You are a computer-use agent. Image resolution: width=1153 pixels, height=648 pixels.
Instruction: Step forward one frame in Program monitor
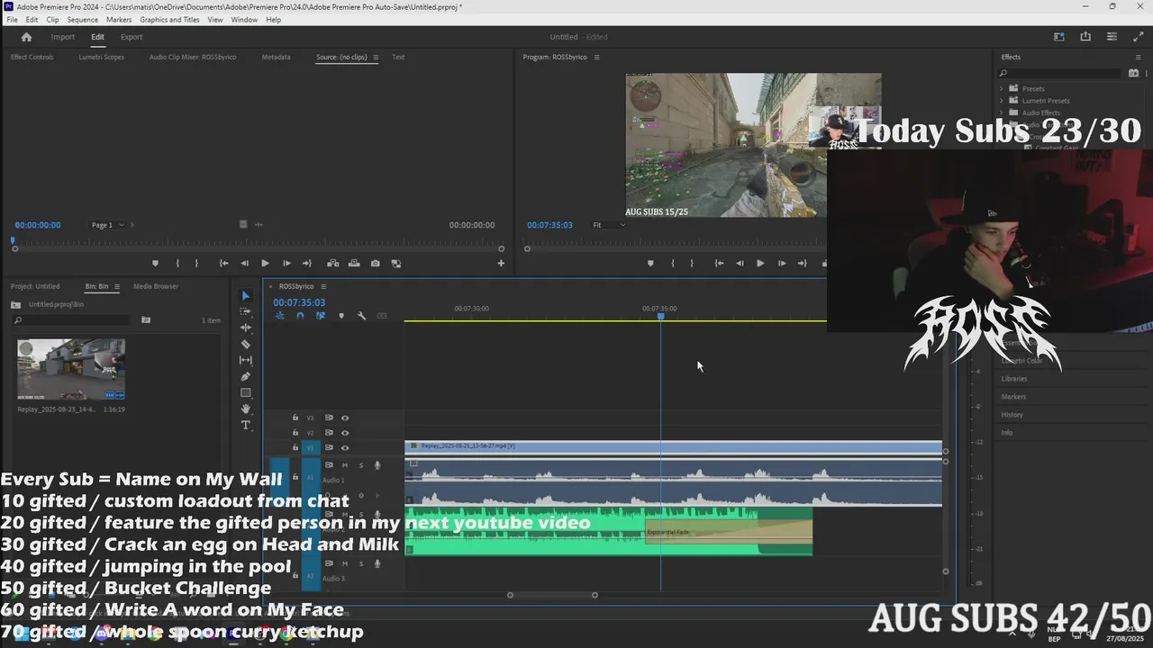point(781,264)
